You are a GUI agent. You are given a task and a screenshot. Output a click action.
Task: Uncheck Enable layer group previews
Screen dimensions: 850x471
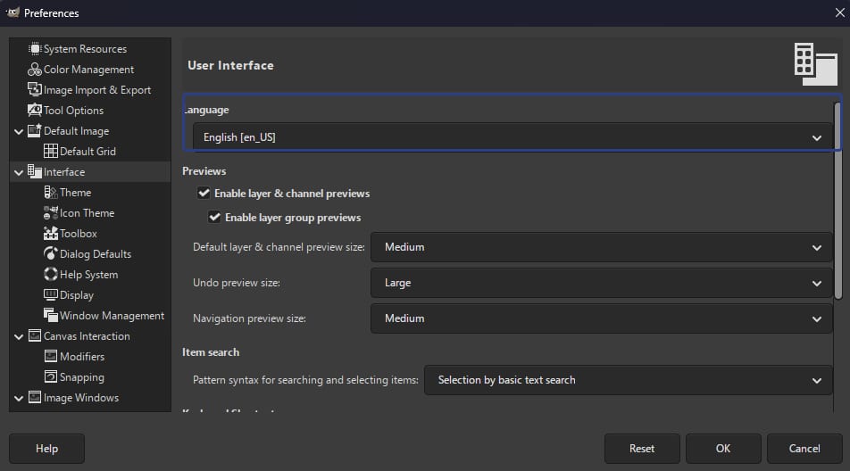[214, 217]
